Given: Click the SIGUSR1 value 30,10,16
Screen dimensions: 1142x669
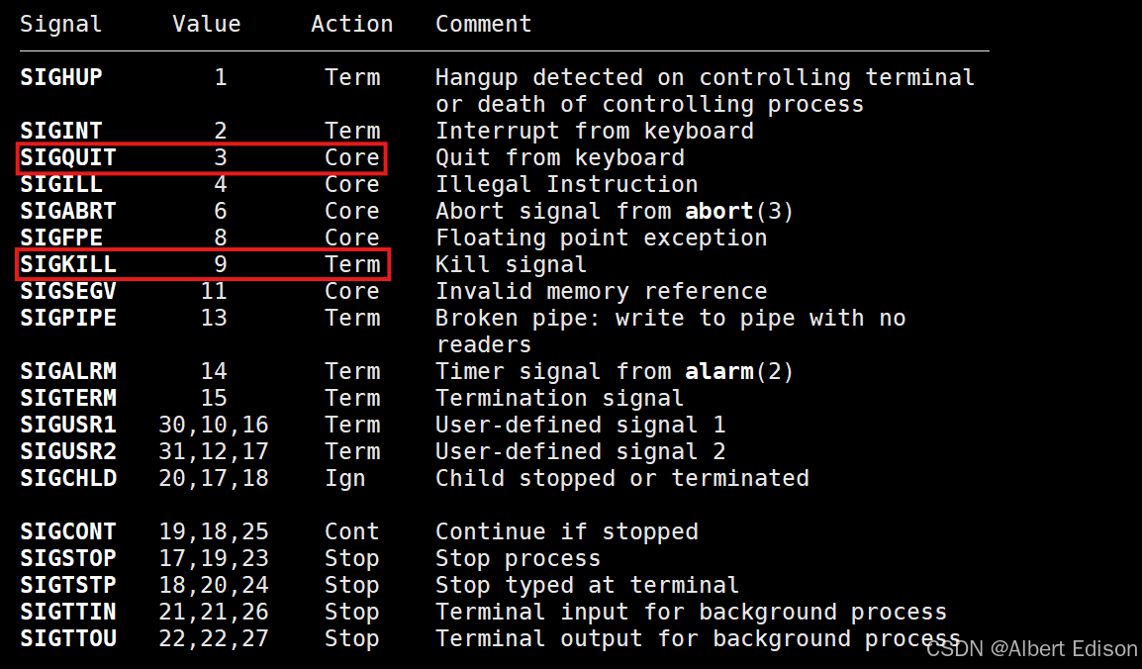Looking at the screenshot, I should coord(214,425).
